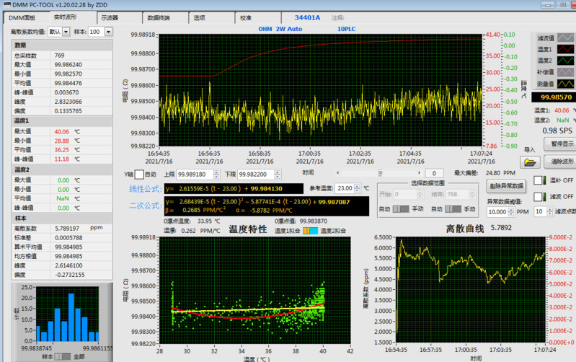
Task: Toggle the 滤波 OFF switch
Action: pos(539,196)
